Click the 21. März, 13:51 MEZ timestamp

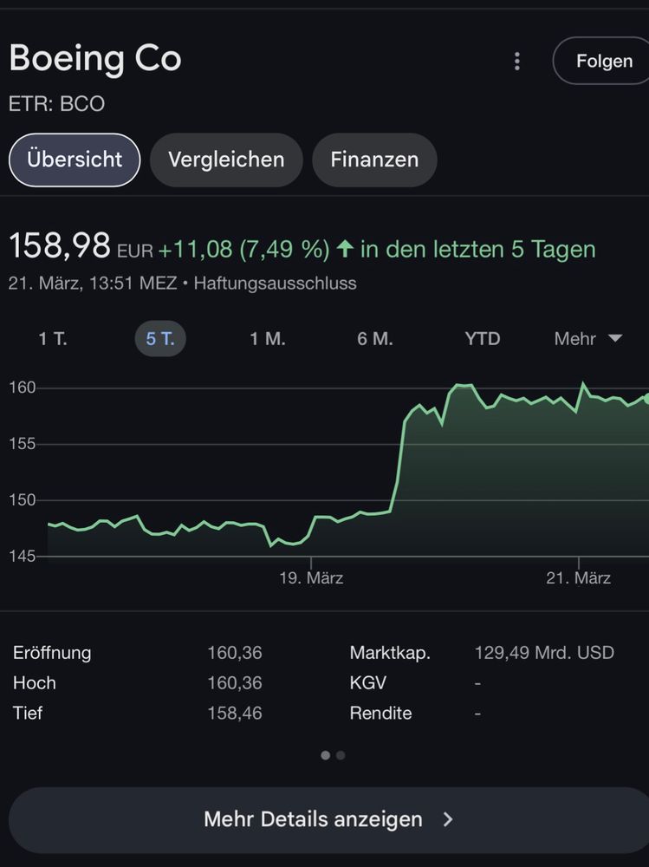coord(93,284)
